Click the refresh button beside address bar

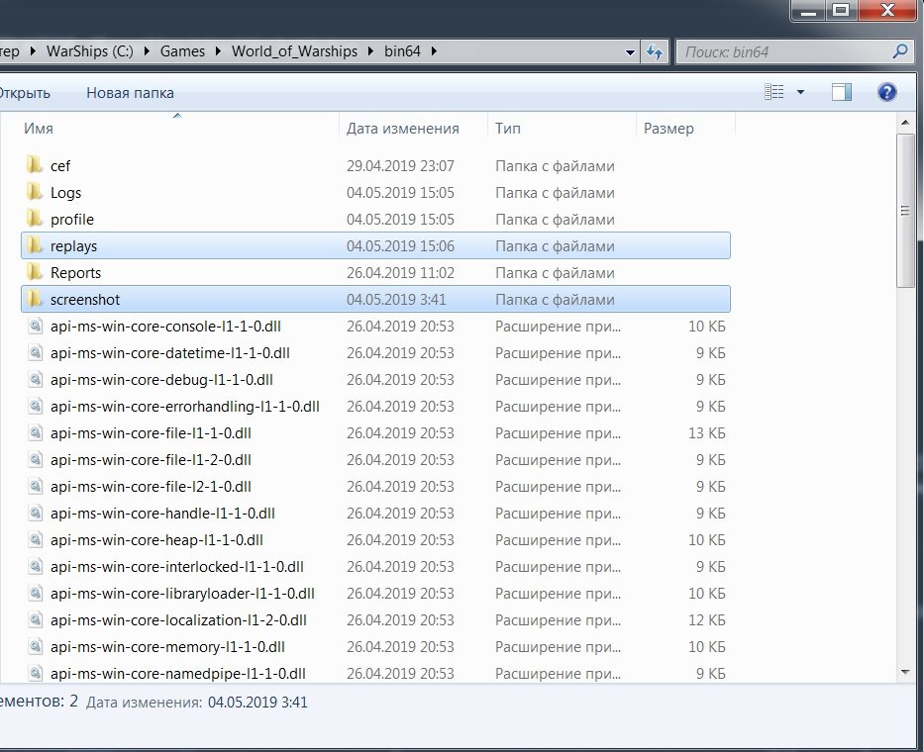click(655, 51)
